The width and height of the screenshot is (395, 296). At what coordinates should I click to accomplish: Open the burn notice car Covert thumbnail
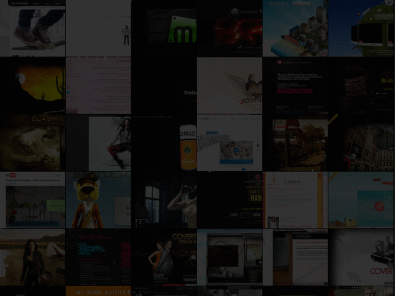click(361, 257)
